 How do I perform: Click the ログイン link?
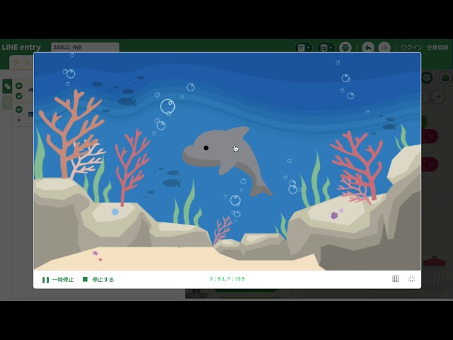pyautogui.click(x=411, y=47)
